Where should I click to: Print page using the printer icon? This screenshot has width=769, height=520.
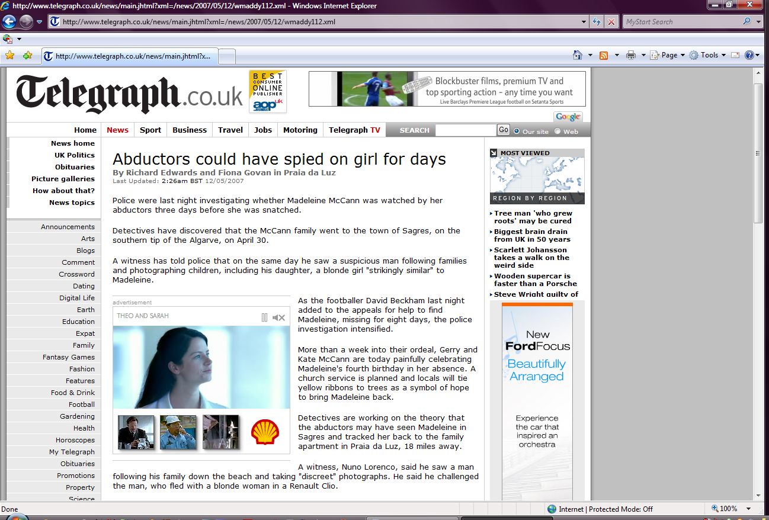pyautogui.click(x=630, y=55)
